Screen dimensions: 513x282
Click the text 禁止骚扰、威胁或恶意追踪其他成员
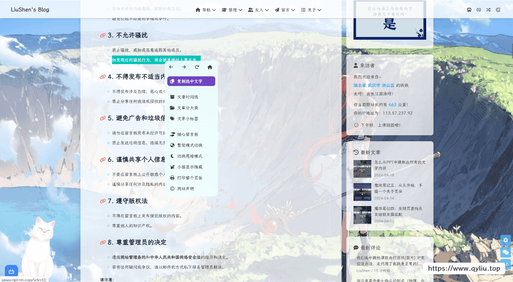pos(147,50)
